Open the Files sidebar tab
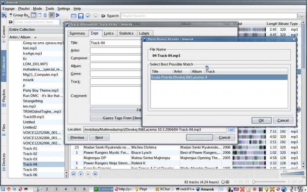The height and width of the screenshot is (192, 307). pyautogui.click(x=4, y=130)
